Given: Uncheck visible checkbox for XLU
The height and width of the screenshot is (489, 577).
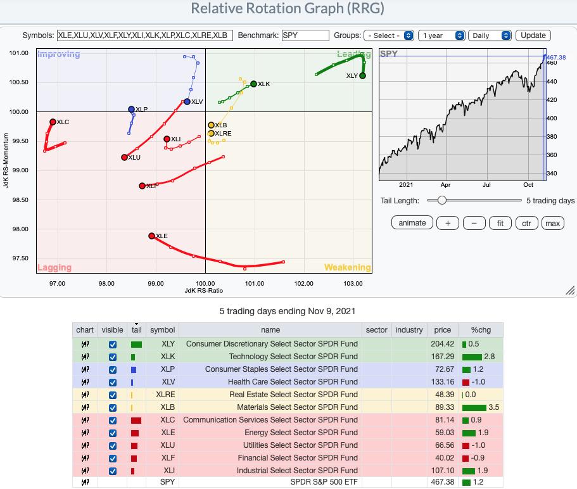Looking at the screenshot, I should pyautogui.click(x=113, y=446).
